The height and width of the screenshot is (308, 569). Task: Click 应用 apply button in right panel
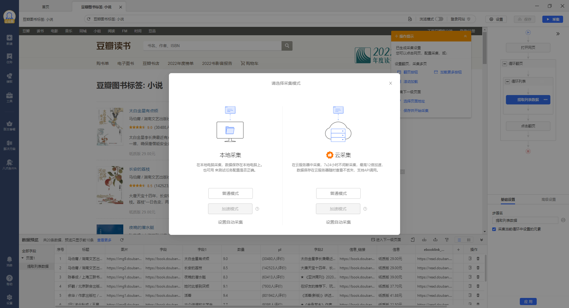[x=528, y=301]
